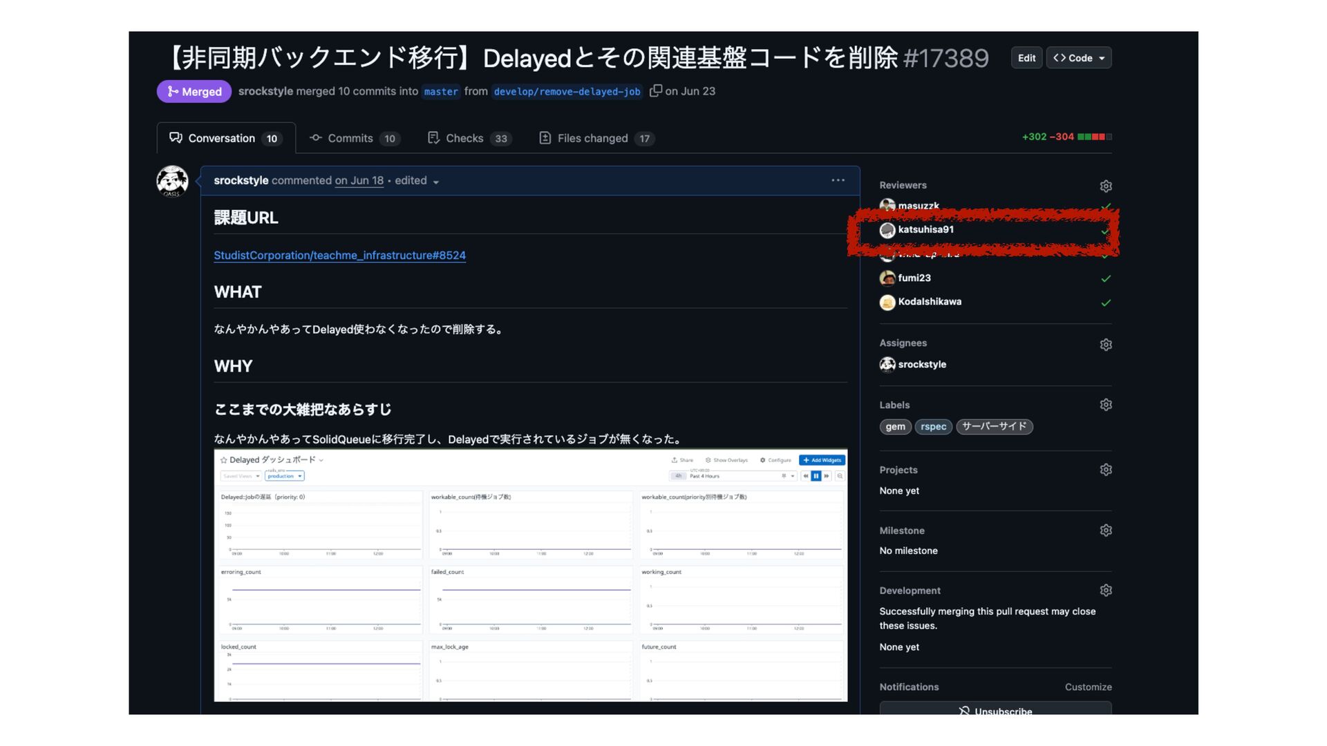The image size is (1327, 746).
Task: Click Customize next to Notifications
Action: pyautogui.click(x=1088, y=687)
